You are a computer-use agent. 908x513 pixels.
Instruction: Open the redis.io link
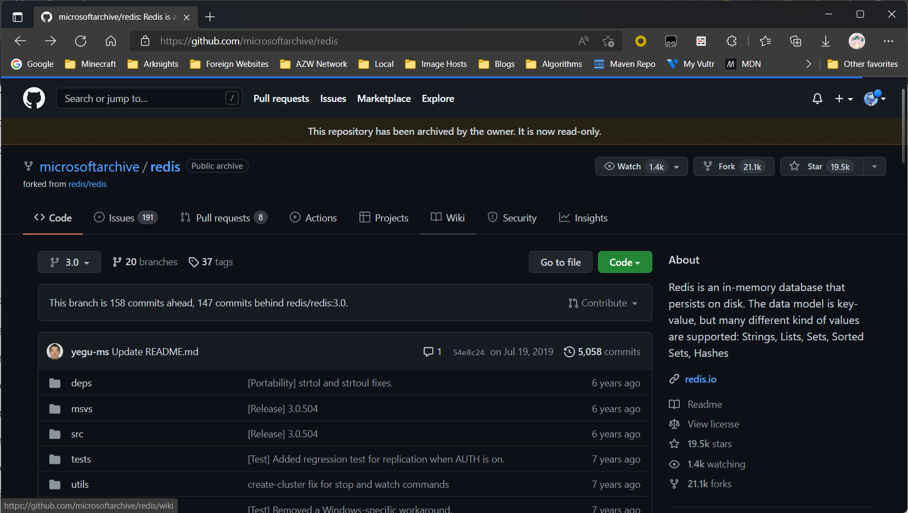700,379
